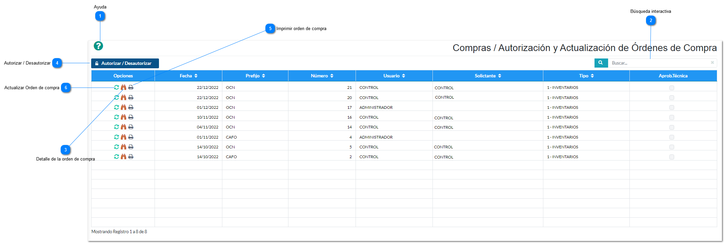The image size is (725, 244).
Task: Update order OCN number 16 with refresh icon
Action: click(x=117, y=117)
